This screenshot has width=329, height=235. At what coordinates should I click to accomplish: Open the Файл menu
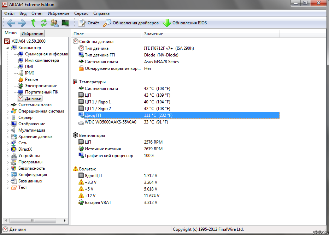[9, 13]
